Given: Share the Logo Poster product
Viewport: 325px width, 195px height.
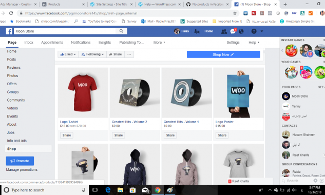Looking at the screenshot, I should click(222, 135).
